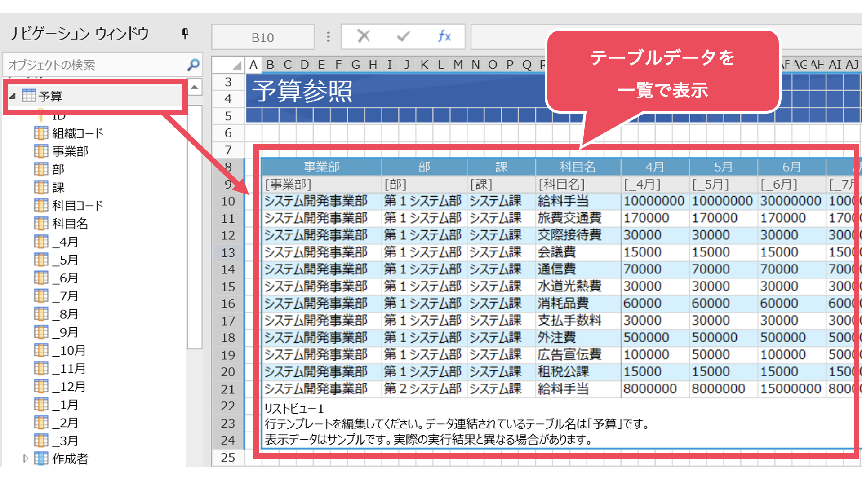This screenshot has width=862, height=485.
Task: Click the 事業部 list header
Action: 321,167
